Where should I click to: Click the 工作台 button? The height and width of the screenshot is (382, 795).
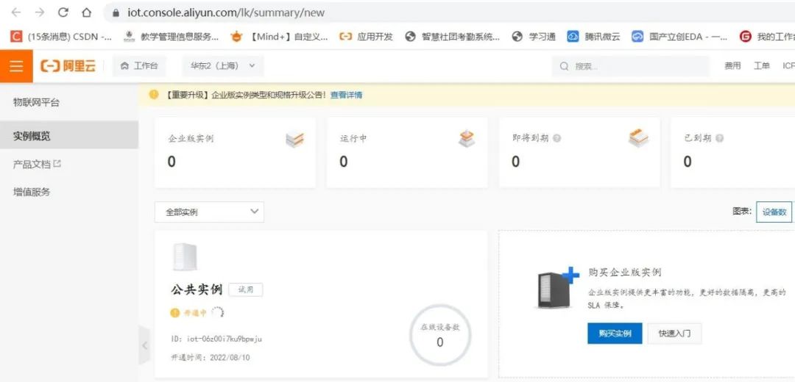click(139, 66)
